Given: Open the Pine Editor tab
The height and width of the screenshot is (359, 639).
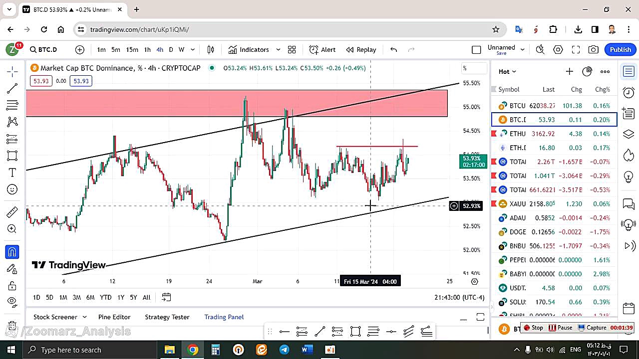Looking at the screenshot, I should pos(114,317).
